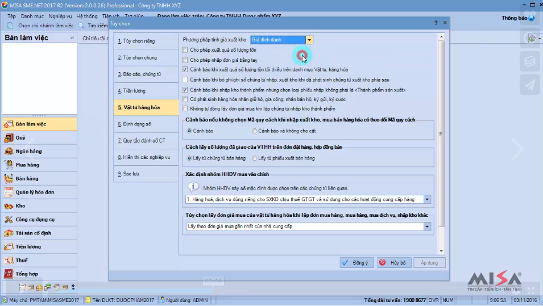This screenshot has width=543, height=306.
Task: Uncheck Cảnh báo khi nhập kho thành phẩm
Action: point(185,90)
